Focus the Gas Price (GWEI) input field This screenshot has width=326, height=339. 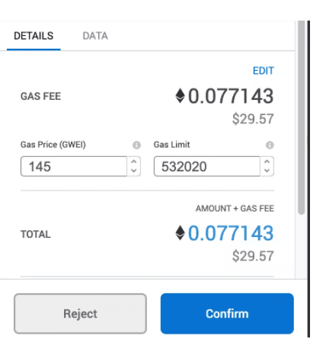tap(74, 166)
